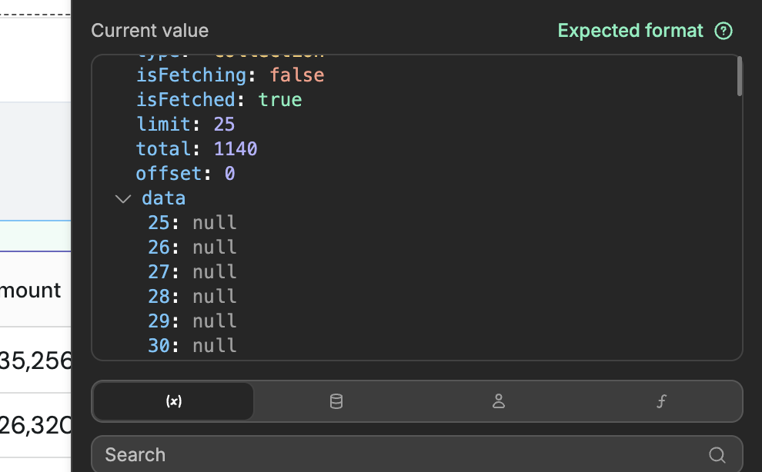The height and width of the screenshot is (472, 762).
Task: Click the total 1140 property
Action: (196, 149)
